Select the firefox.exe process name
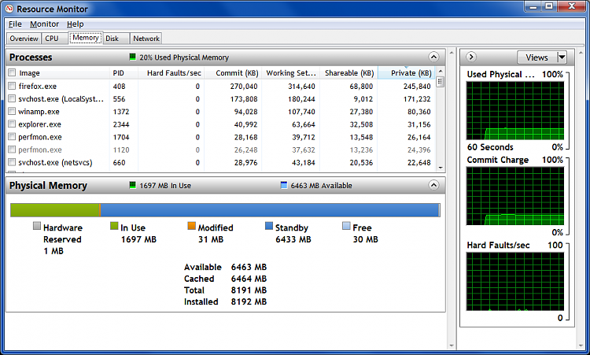This screenshot has width=590, height=355. click(38, 87)
